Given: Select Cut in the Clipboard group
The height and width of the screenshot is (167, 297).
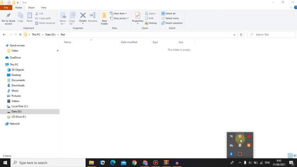Looking at the screenshot, I should point(39,13).
